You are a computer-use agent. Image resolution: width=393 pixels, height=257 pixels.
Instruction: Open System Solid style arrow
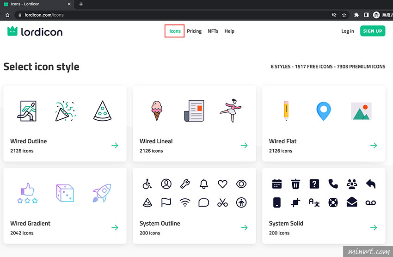(374, 227)
